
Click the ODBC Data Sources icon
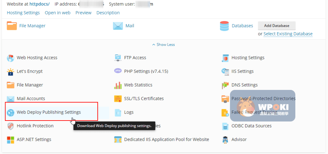tap(225, 126)
